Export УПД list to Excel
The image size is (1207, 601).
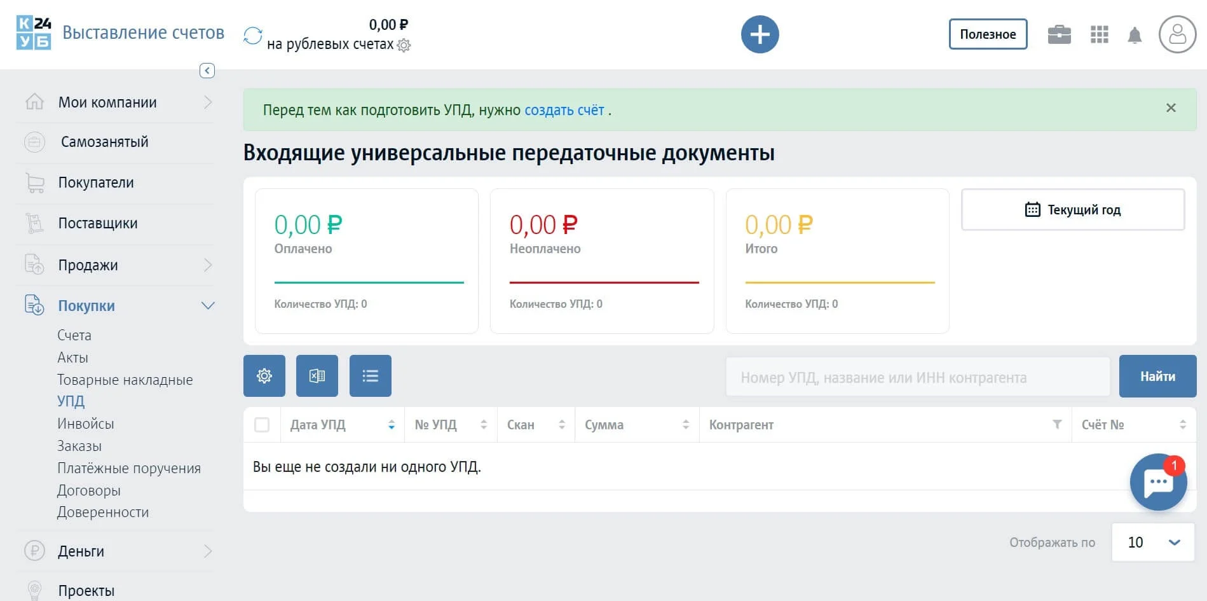(x=317, y=376)
